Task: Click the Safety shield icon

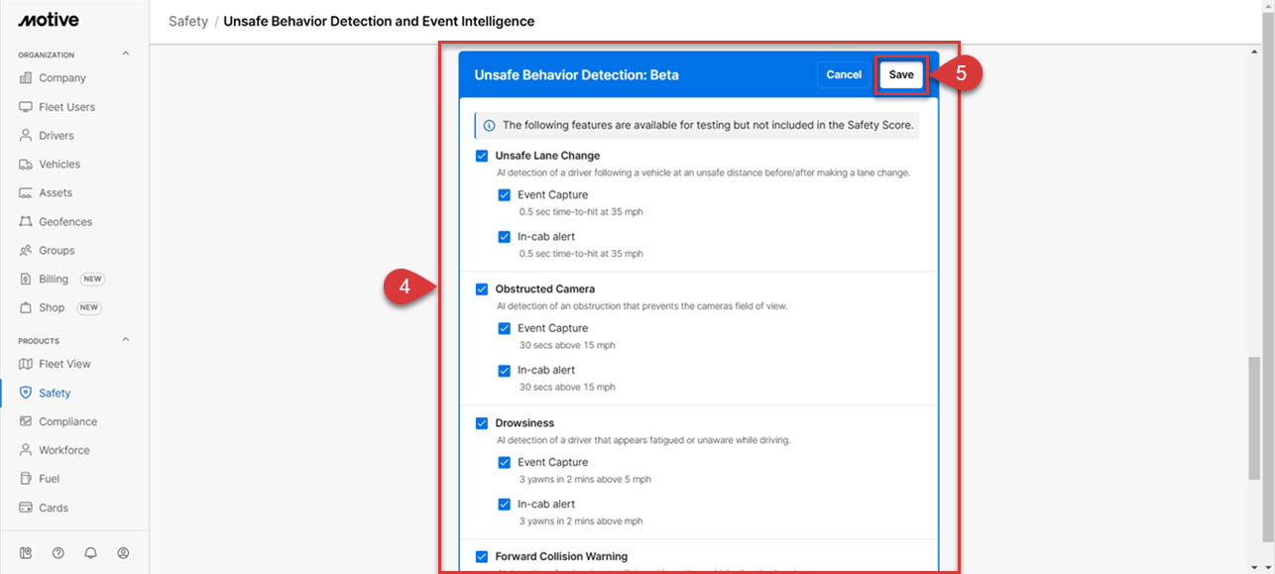Action: tap(26, 394)
